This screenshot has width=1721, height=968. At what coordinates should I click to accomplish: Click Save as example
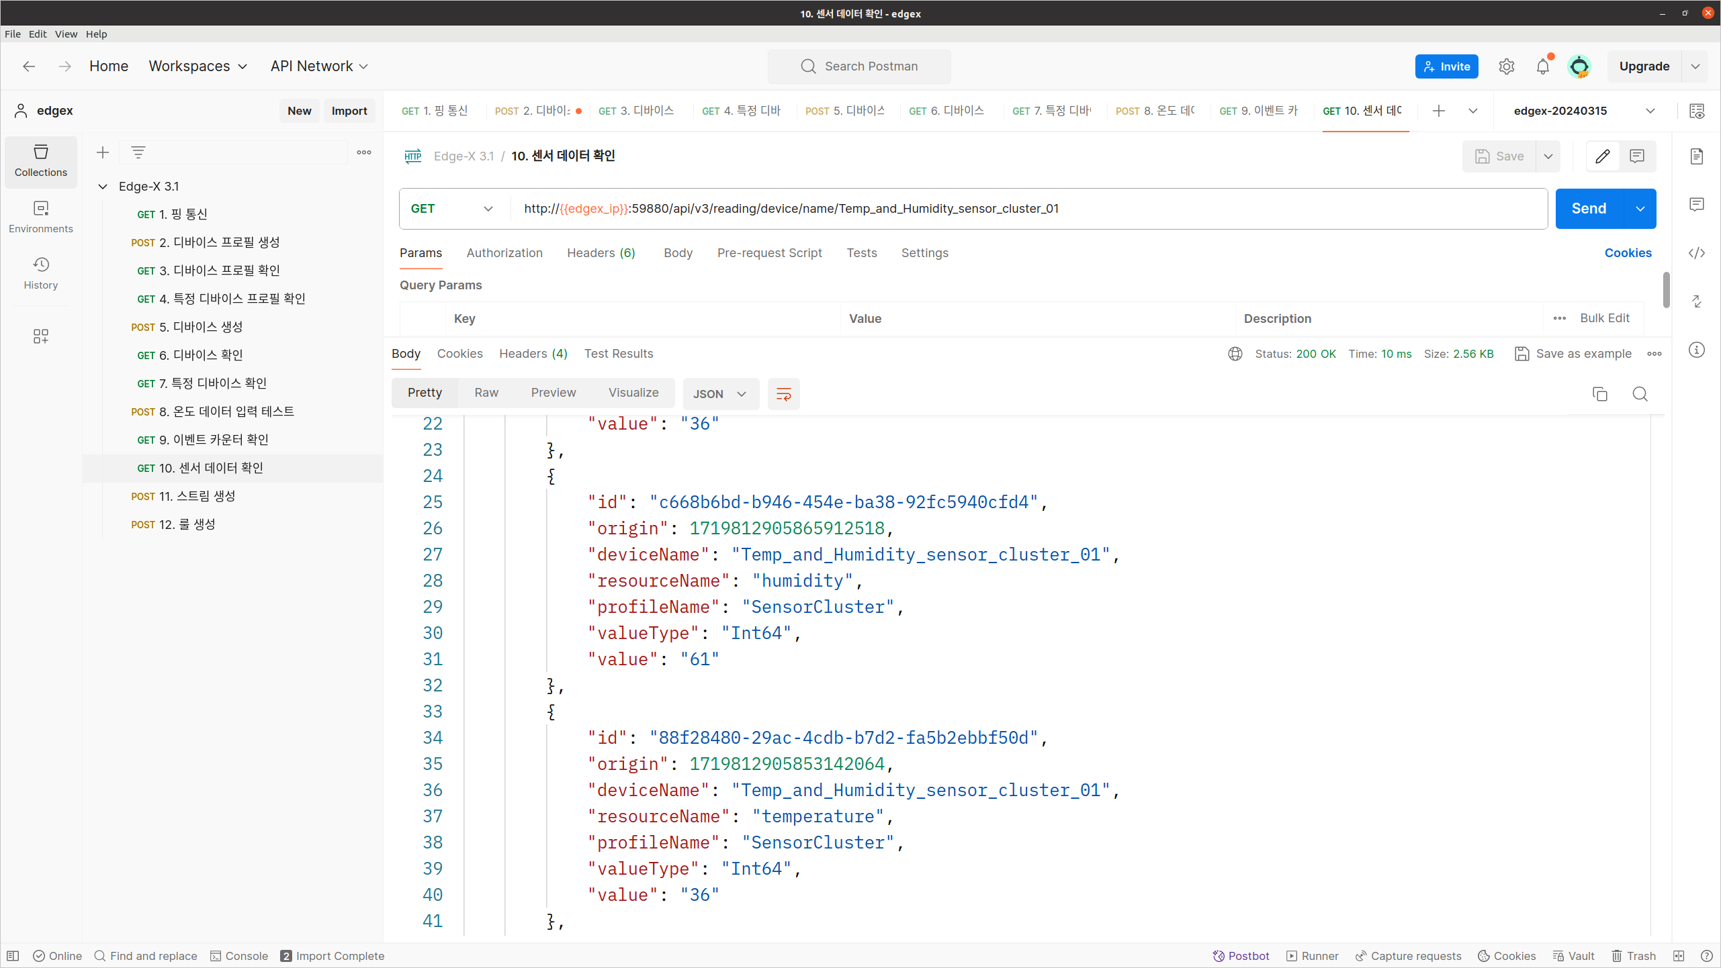point(1573,354)
